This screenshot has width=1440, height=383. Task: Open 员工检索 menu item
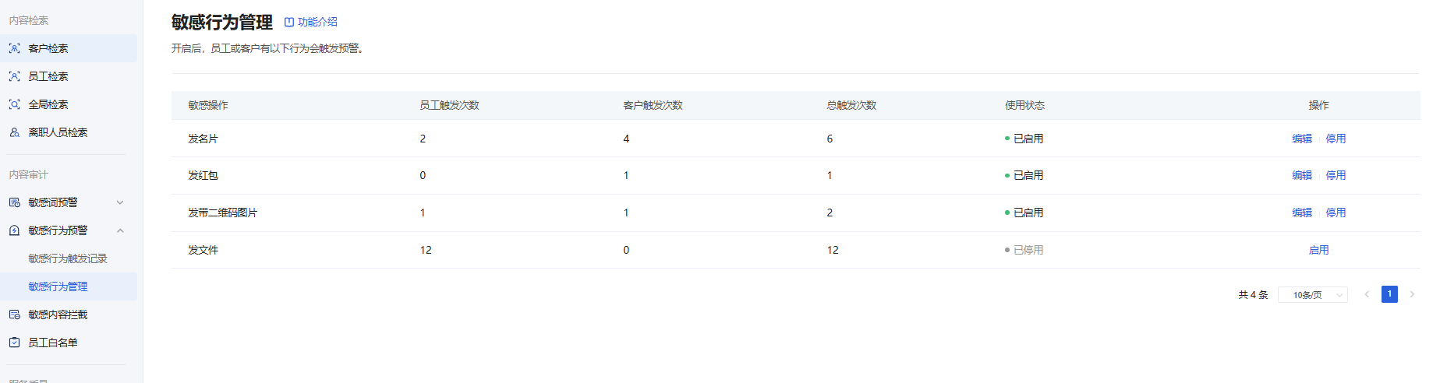69,76
